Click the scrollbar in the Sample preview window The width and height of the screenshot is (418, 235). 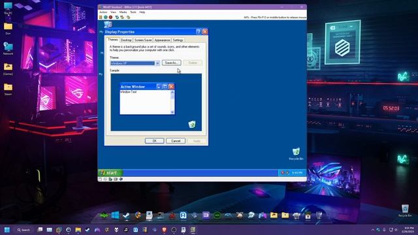172,102
